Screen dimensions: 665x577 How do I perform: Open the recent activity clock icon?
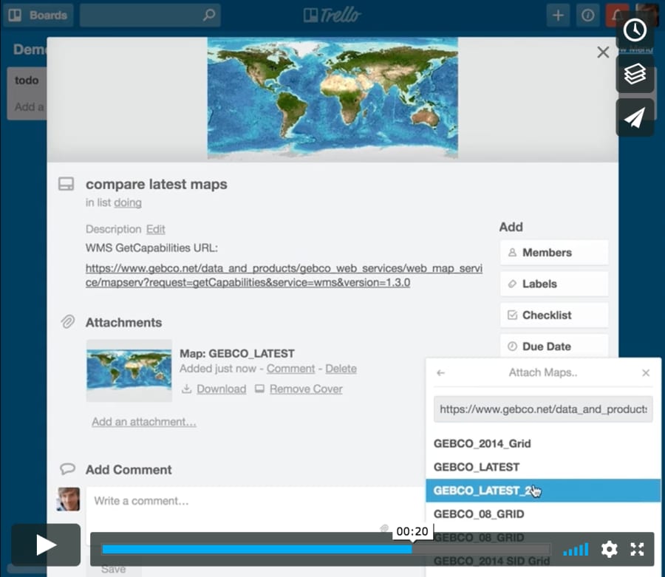tap(635, 30)
